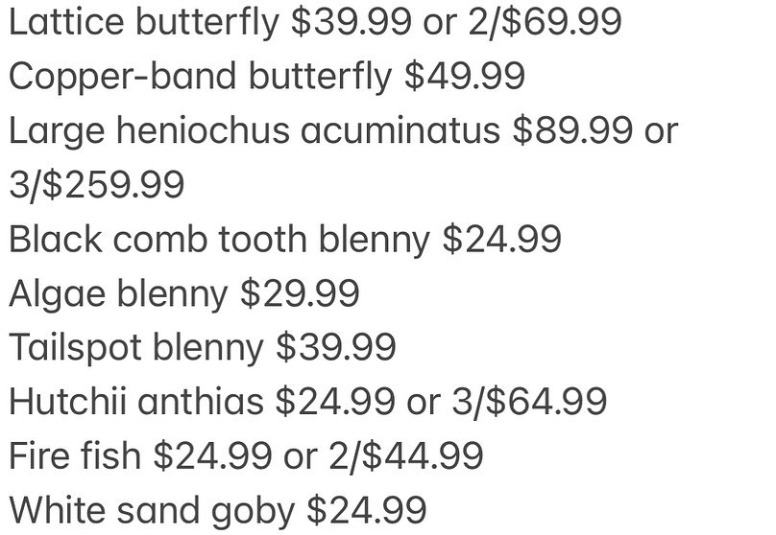
Task: Click the 2/$69.99 lattice butterfly deal
Action: click(x=544, y=21)
